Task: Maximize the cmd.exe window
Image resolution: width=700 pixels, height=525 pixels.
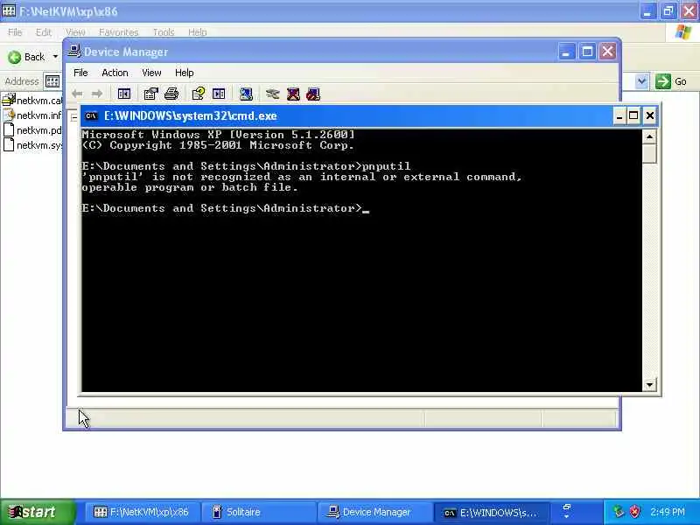Action: pos(633,116)
